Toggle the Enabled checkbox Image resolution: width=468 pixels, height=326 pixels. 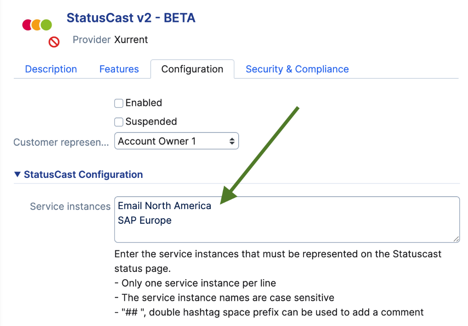point(119,103)
